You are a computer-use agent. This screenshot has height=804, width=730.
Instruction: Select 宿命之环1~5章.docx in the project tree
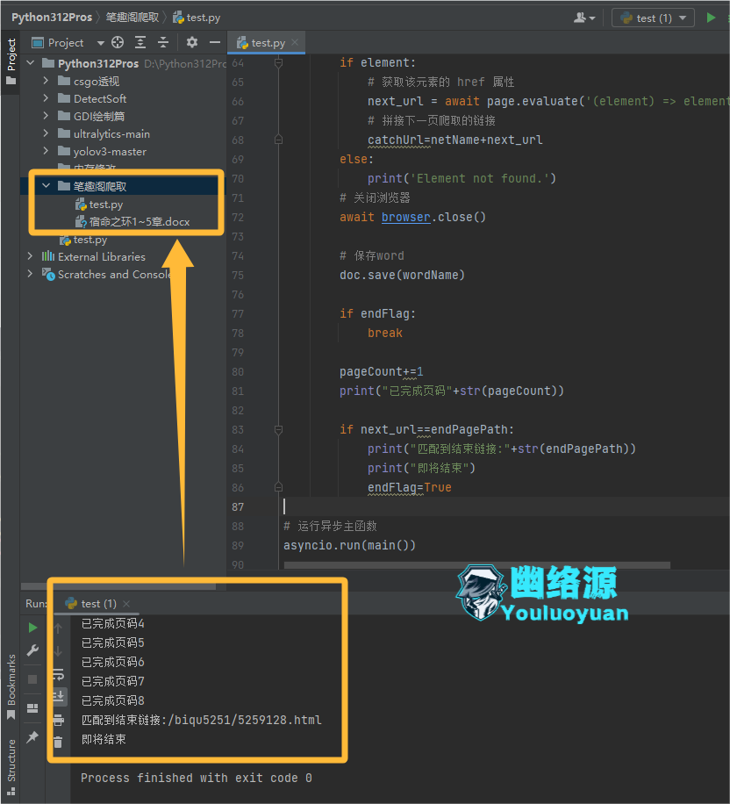tap(140, 219)
